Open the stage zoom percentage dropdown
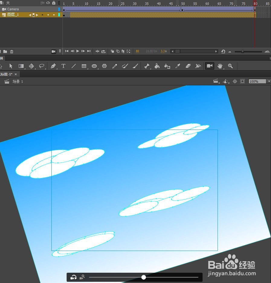The image size is (271, 283). click(268, 81)
